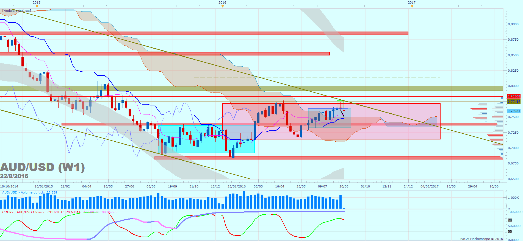523x241 pixels.
Task: Click the 2015 year marker on the top timeline
Action: (37, 2)
